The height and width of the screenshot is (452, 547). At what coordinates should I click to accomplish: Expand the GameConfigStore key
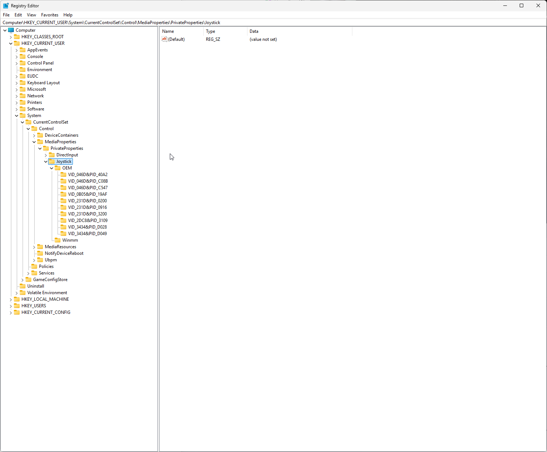point(22,280)
